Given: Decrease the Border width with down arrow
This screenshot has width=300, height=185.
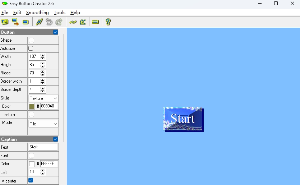Looking at the screenshot, I should pos(42,83).
